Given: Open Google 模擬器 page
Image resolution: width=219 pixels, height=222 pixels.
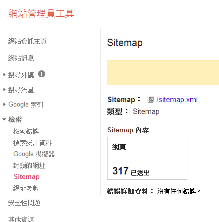Looking at the screenshot, I should pyautogui.click(x=34, y=154).
